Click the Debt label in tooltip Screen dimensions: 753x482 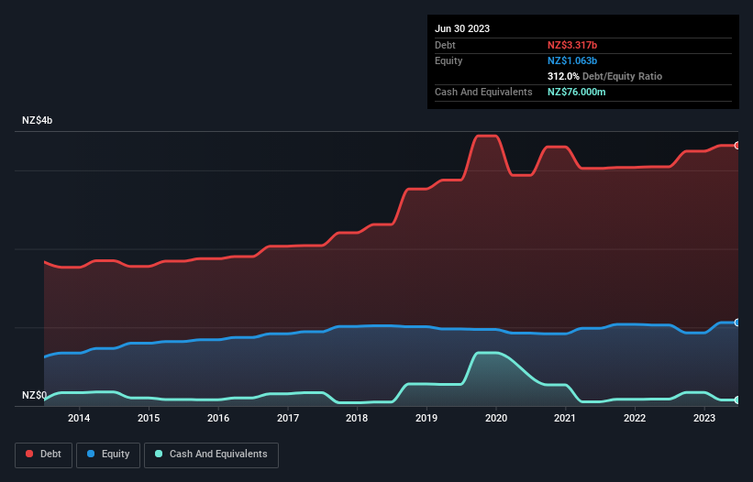(445, 45)
